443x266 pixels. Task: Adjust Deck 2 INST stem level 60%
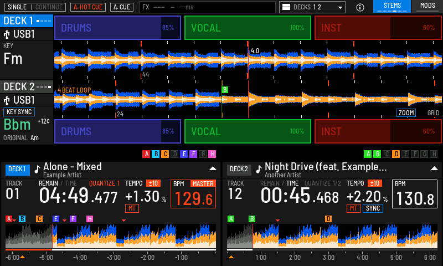tap(378, 131)
